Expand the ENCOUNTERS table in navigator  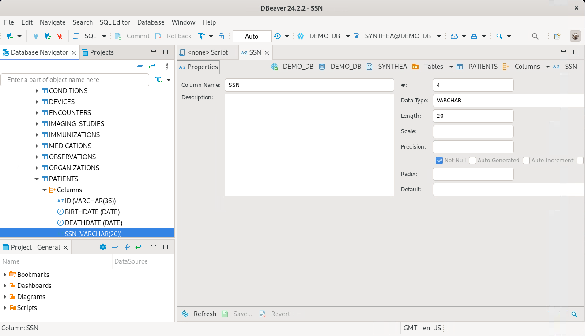[x=37, y=113]
